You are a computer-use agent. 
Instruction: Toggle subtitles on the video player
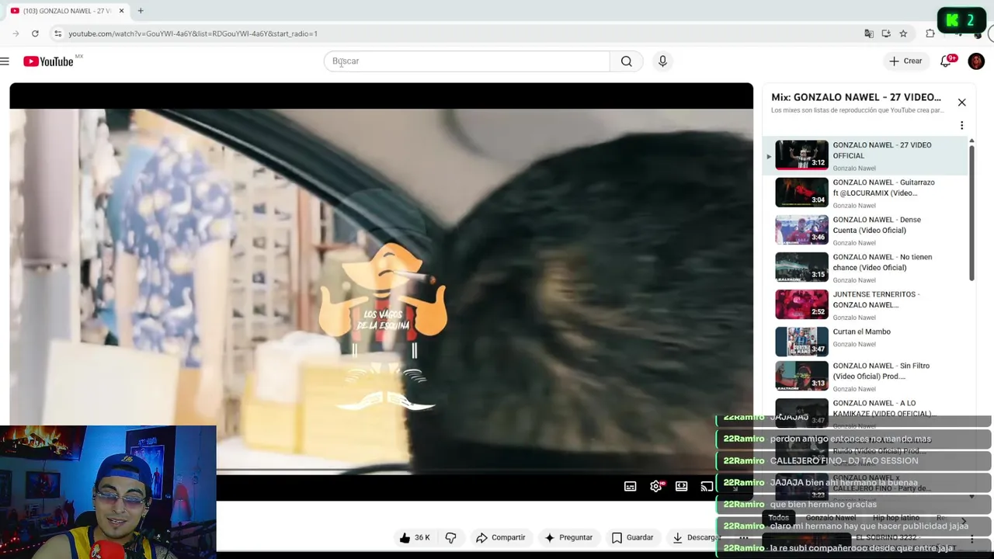630,487
